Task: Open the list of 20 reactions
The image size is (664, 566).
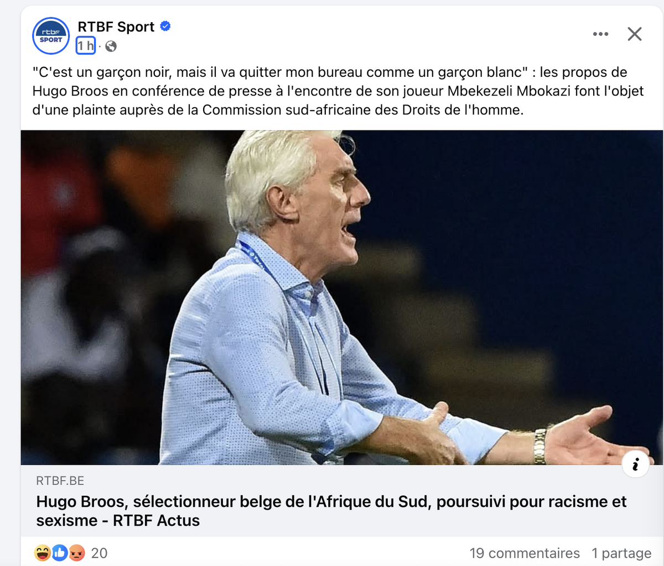Action: 99,553
